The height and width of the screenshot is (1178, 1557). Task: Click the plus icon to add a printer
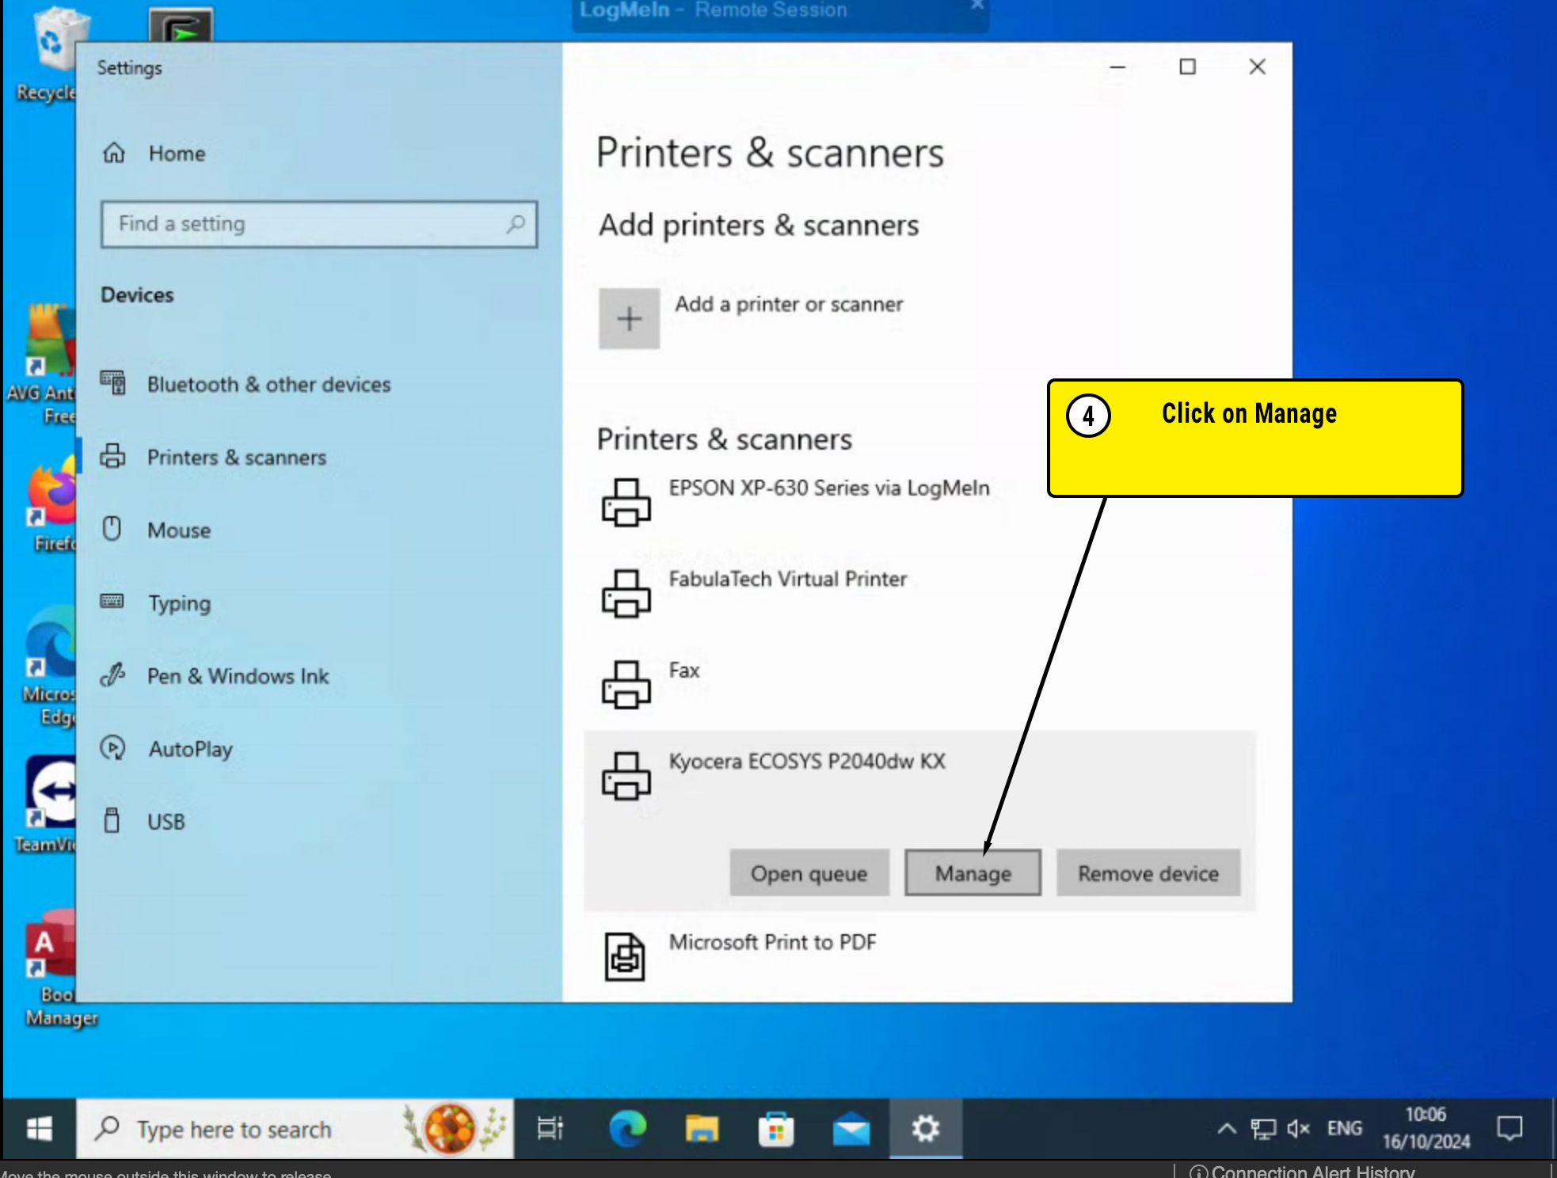click(x=629, y=319)
